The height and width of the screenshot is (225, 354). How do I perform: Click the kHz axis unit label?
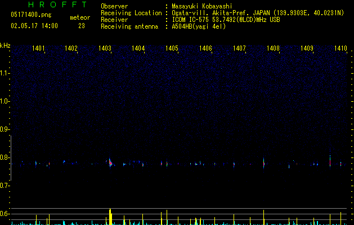(5, 46)
